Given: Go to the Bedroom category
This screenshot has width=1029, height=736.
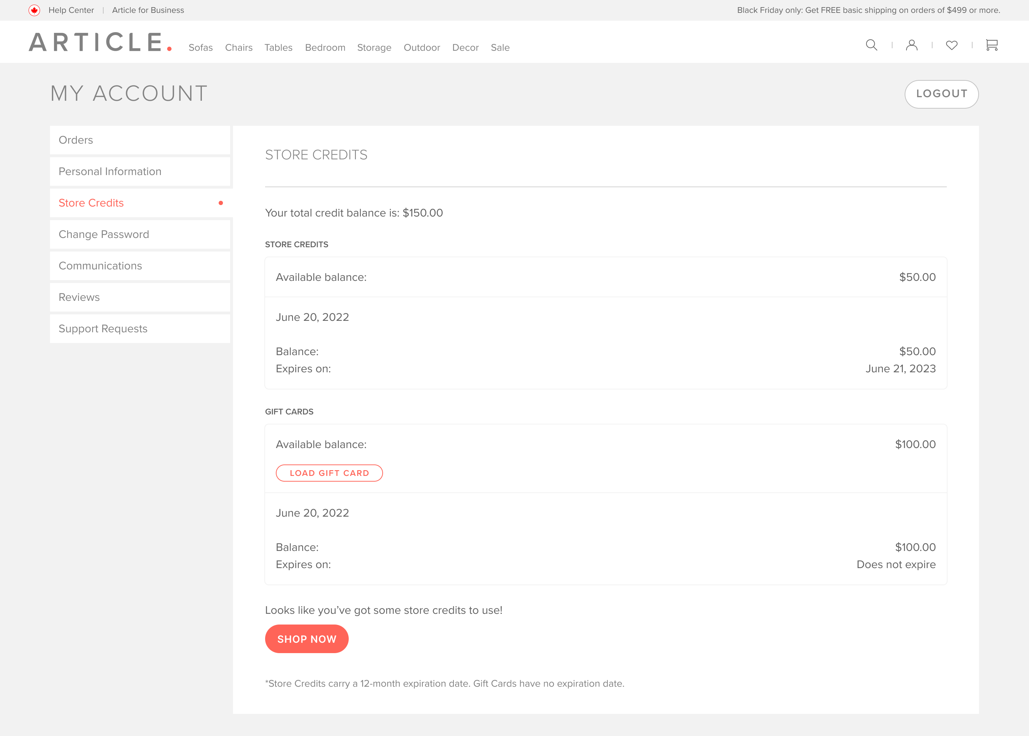Looking at the screenshot, I should tap(325, 48).
